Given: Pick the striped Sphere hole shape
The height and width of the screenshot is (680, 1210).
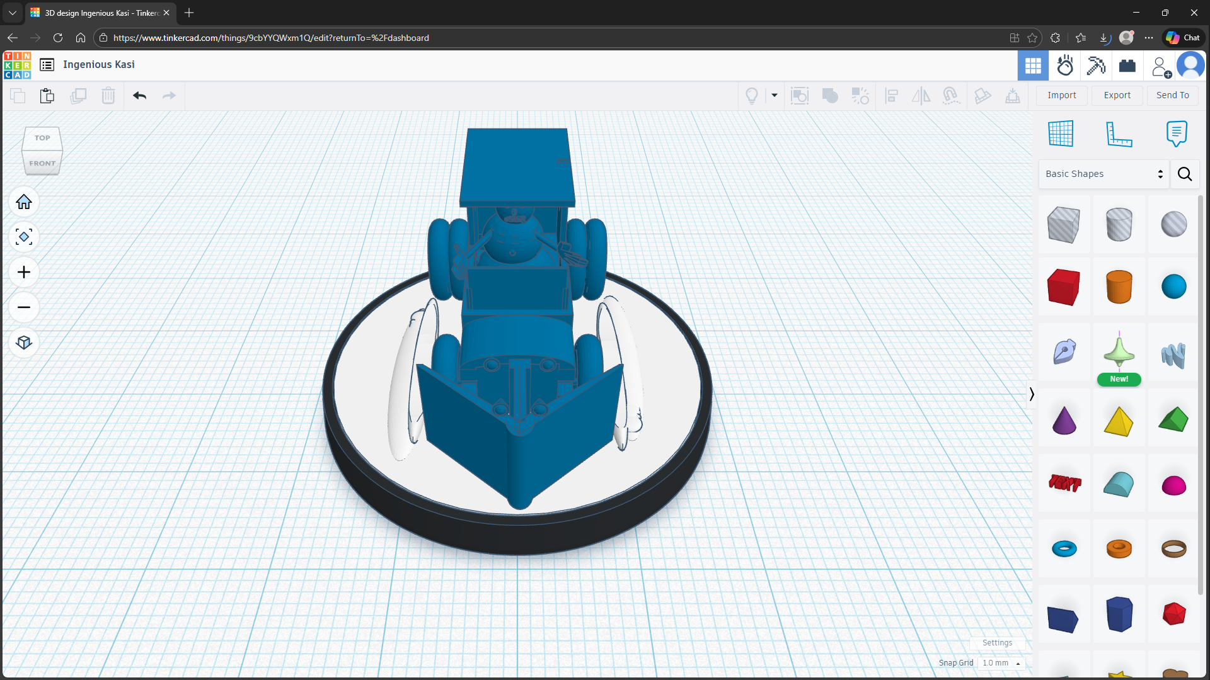Looking at the screenshot, I should coord(1174,224).
